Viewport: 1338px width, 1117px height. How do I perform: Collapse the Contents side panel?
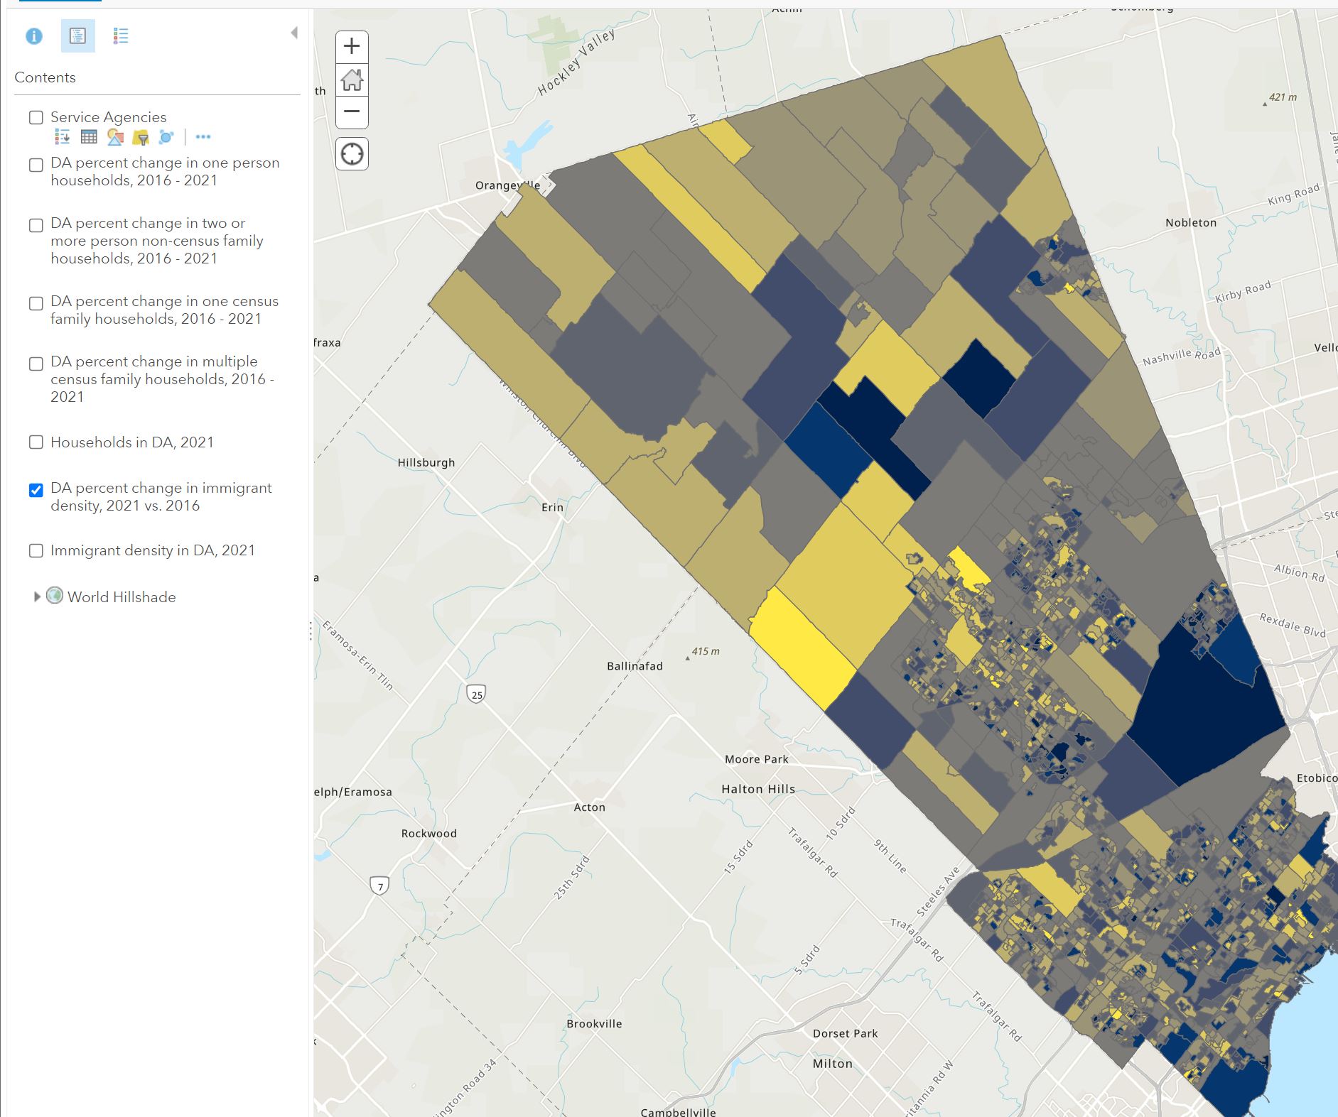pyautogui.click(x=294, y=32)
